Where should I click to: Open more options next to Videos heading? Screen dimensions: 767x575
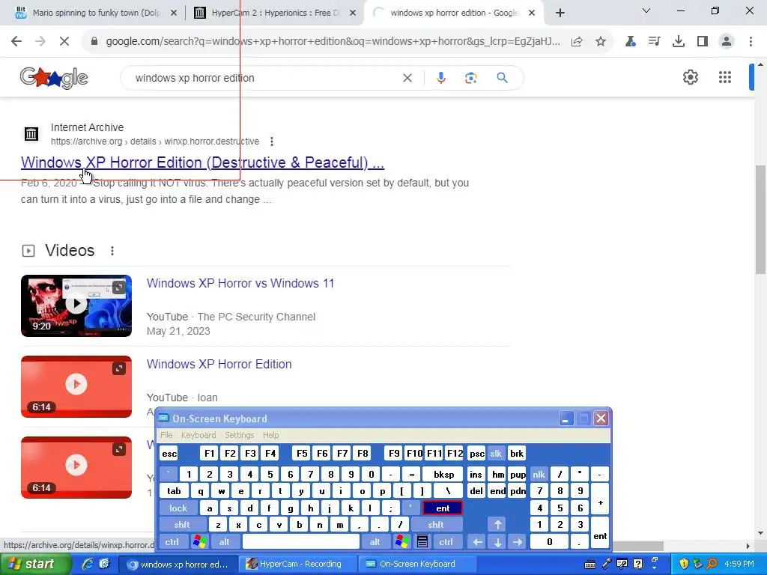(x=112, y=251)
